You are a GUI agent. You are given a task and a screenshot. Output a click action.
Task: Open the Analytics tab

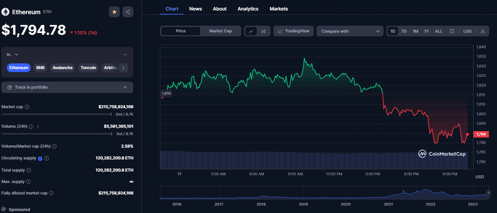[x=248, y=9]
